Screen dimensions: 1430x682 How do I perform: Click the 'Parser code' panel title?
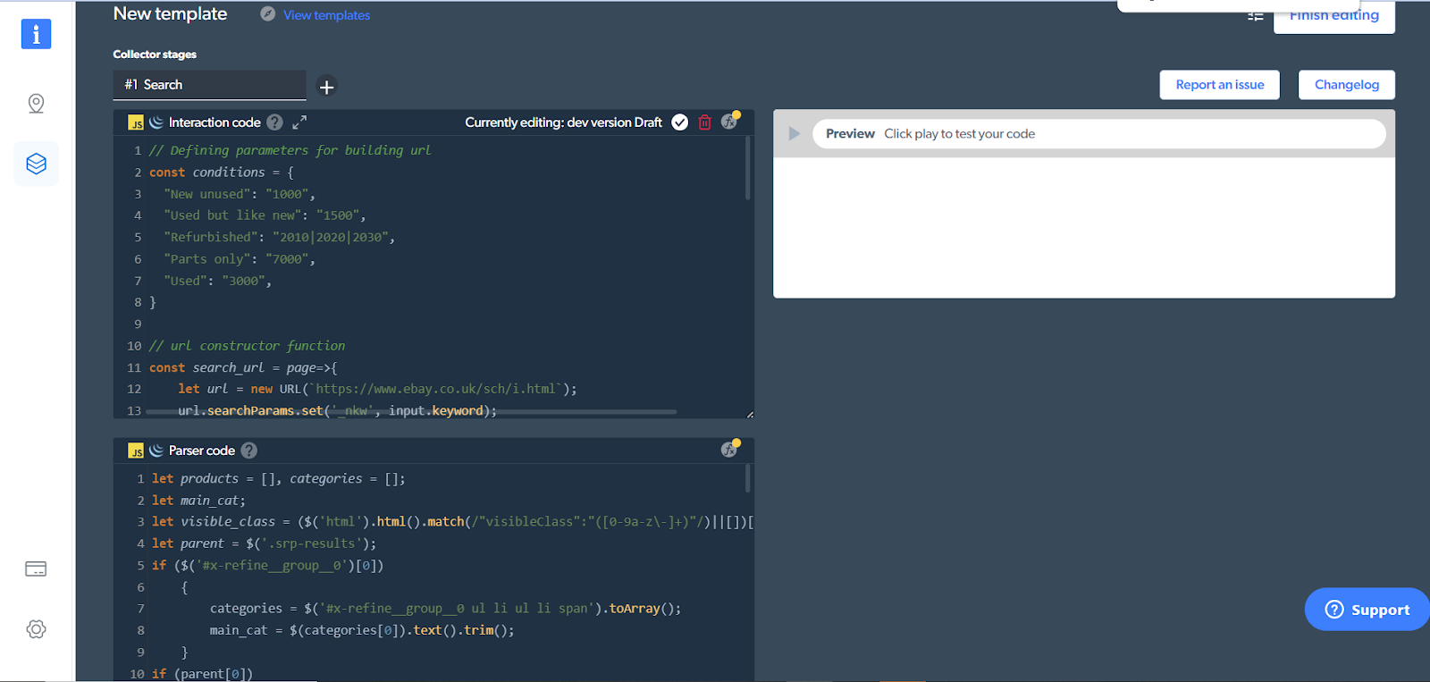pyautogui.click(x=202, y=450)
